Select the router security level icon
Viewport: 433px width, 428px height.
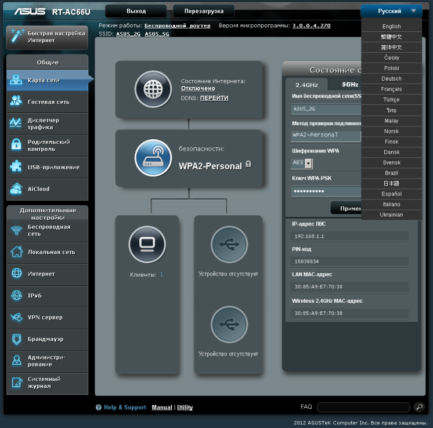(x=153, y=158)
